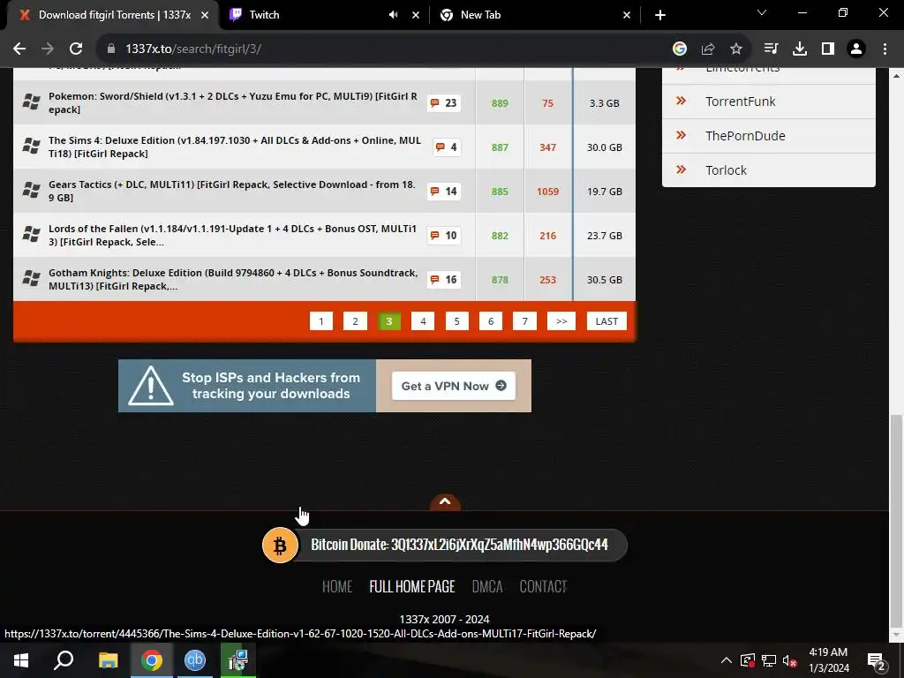
Task: Open the tab search dropdown chevron
Action: [x=762, y=12]
